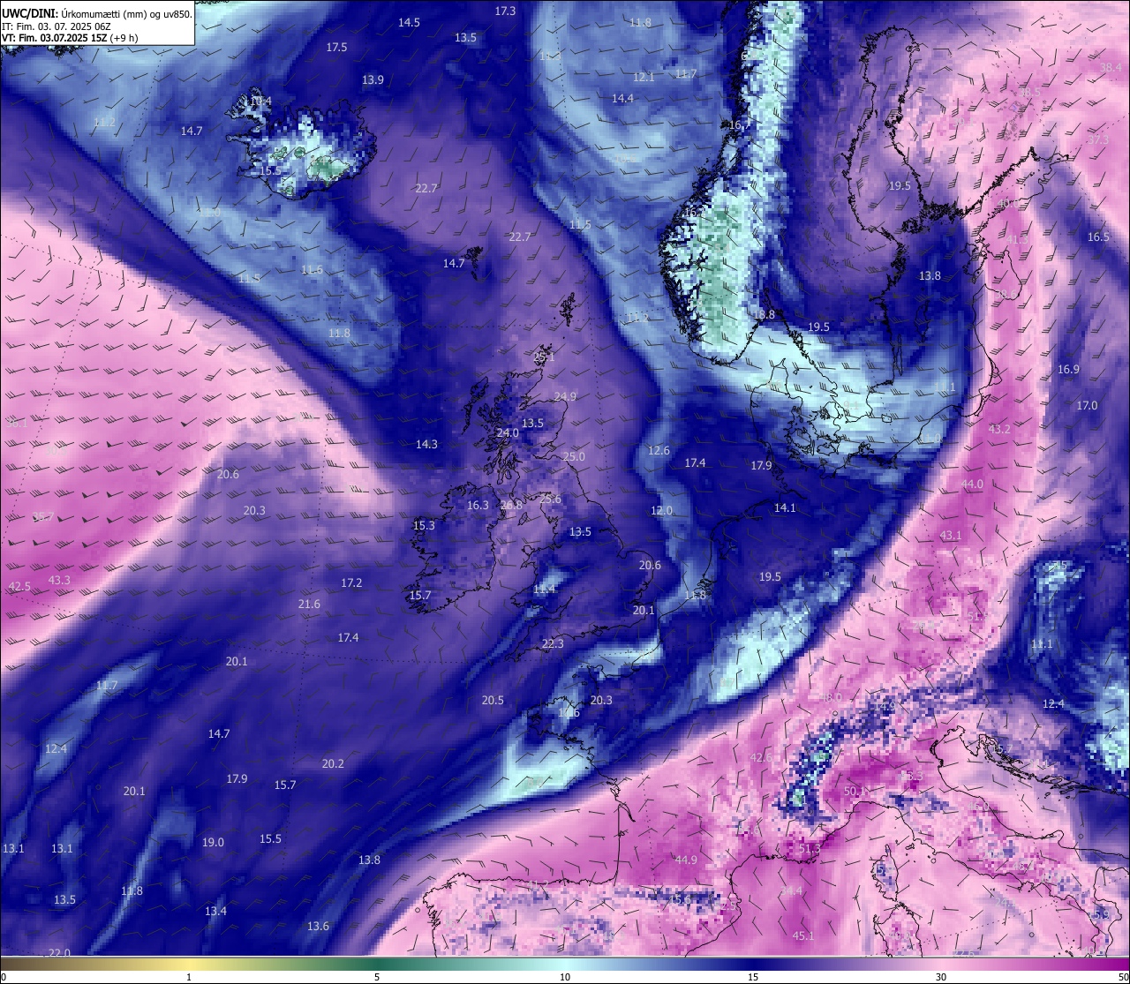Click the UWC/DINI title line in header box

[97, 14]
